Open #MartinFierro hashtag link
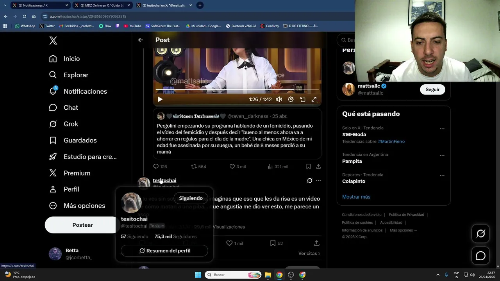This screenshot has height=281, width=500. [x=391, y=141]
